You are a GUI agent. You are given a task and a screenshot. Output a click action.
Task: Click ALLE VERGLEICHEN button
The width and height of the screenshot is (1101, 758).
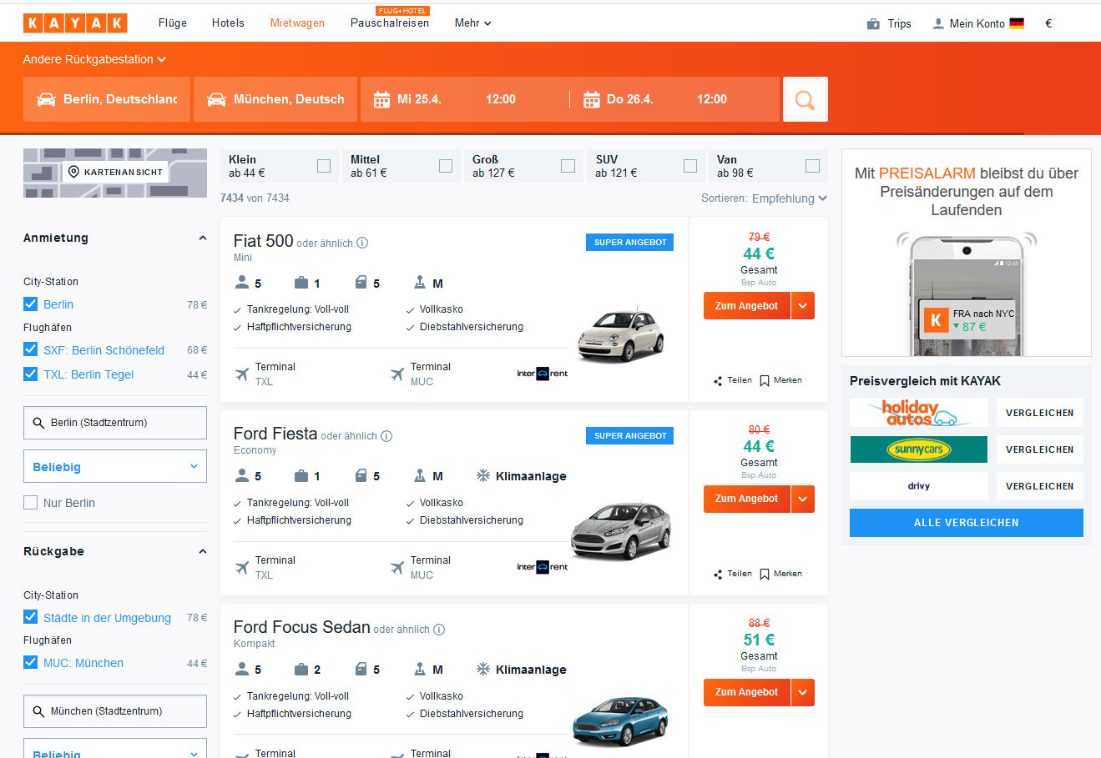(x=967, y=523)
